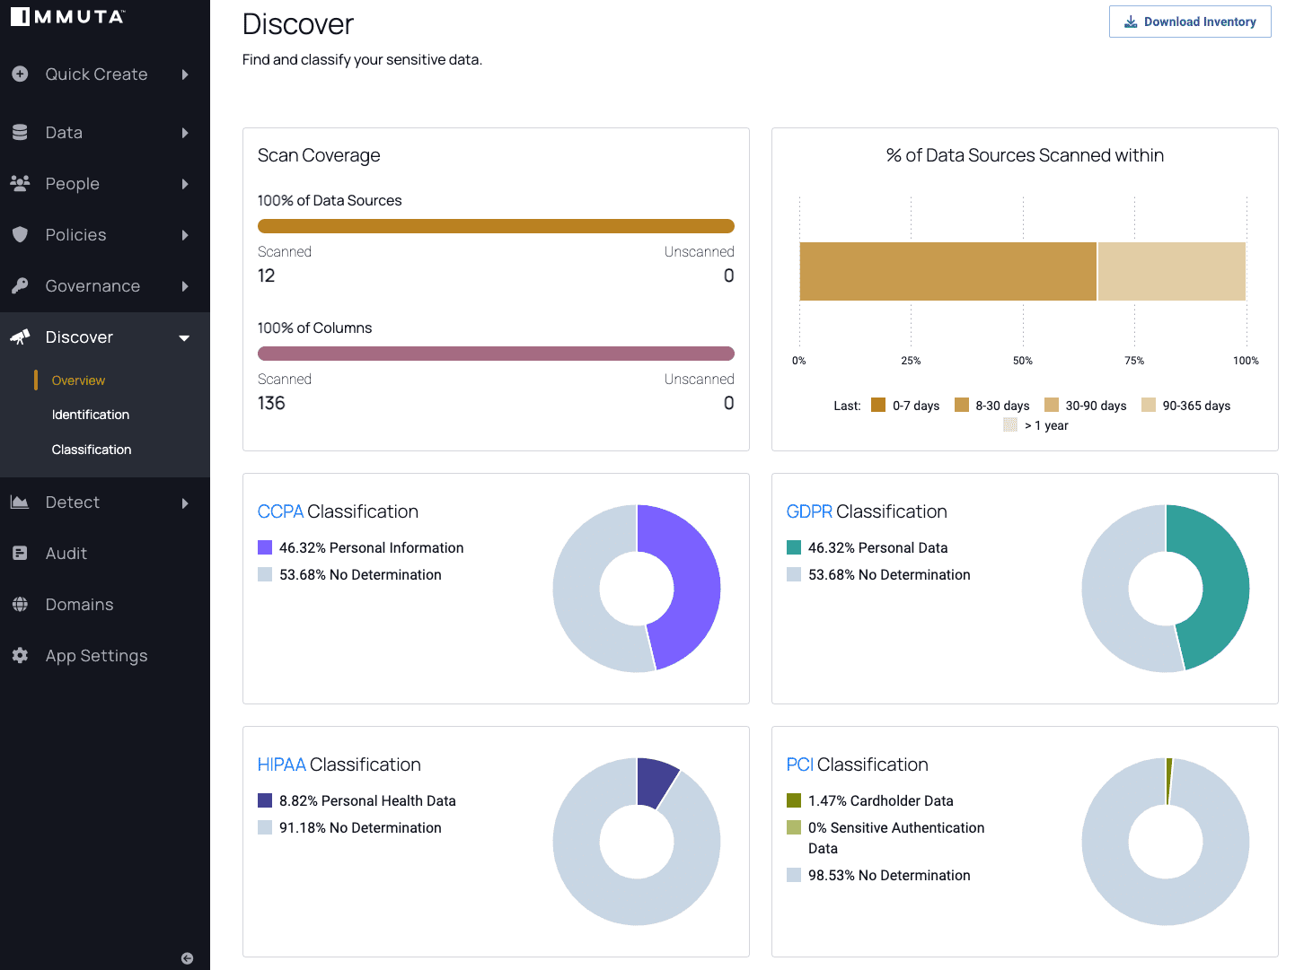Click the Governance key icon

(20, 286)
